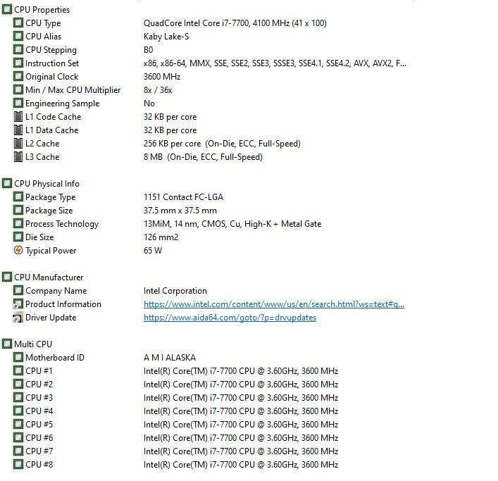The image size is (498, 481).
Task: Click the Min / Max CPU Multiplier icon
Action: pyautogui.click(x=18, y=89)
